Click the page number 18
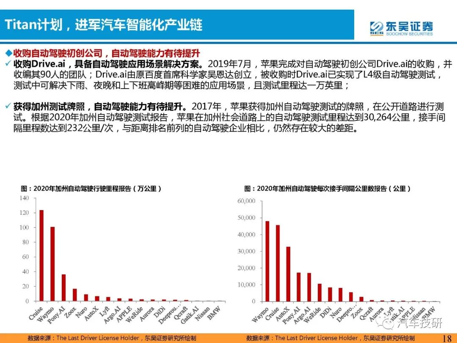457x343 pixels. 446,338
